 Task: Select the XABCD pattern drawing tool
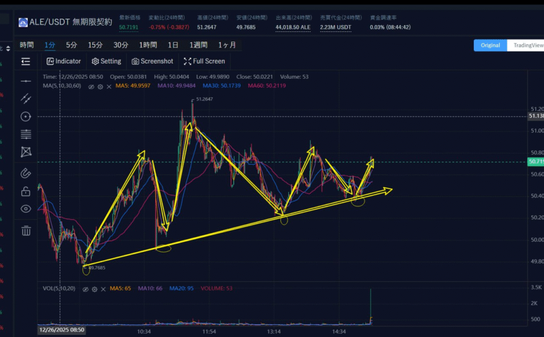point(25,152)
